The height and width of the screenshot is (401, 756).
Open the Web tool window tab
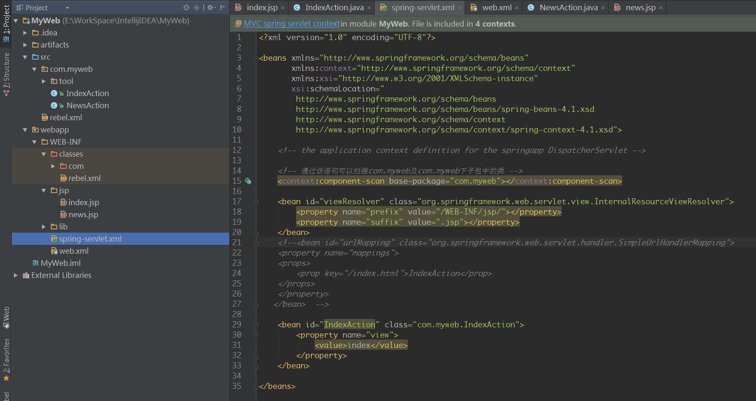(6, 318)
